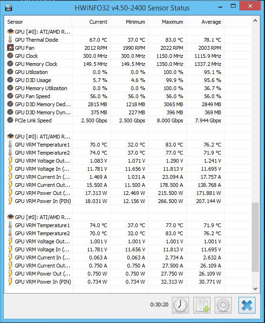
Task: Select the GPU Thermal Diode row label
Action: point(37,40)
